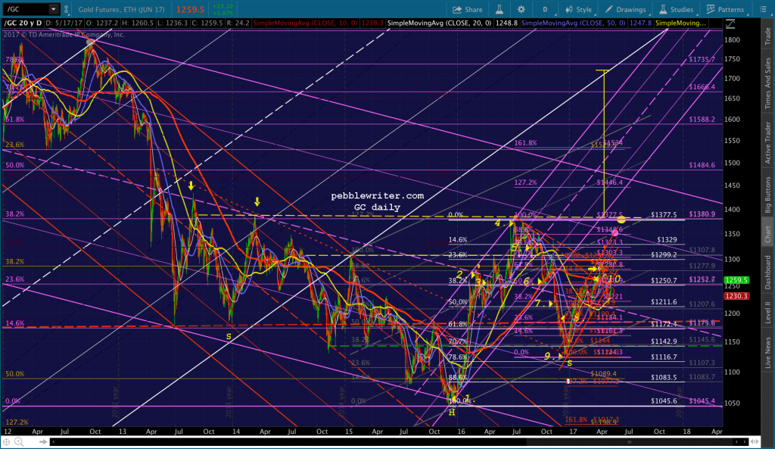This screenshot has height=449, width=775.
Task: Click the crosshair pan icon at bottom left
Action: (7, 441)
